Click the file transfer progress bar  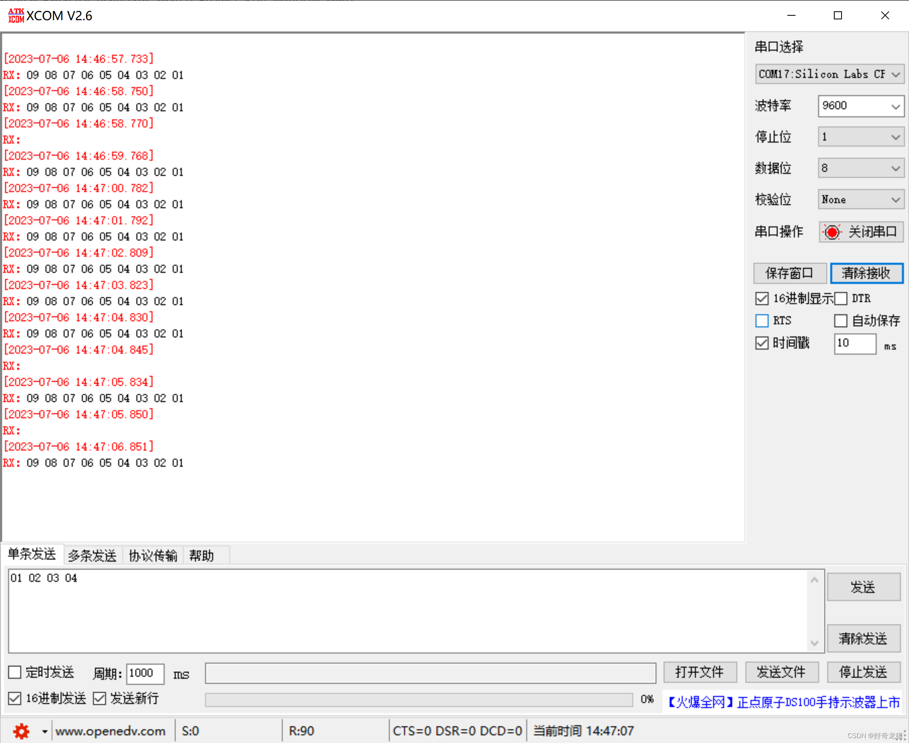(x=419, y=700)
